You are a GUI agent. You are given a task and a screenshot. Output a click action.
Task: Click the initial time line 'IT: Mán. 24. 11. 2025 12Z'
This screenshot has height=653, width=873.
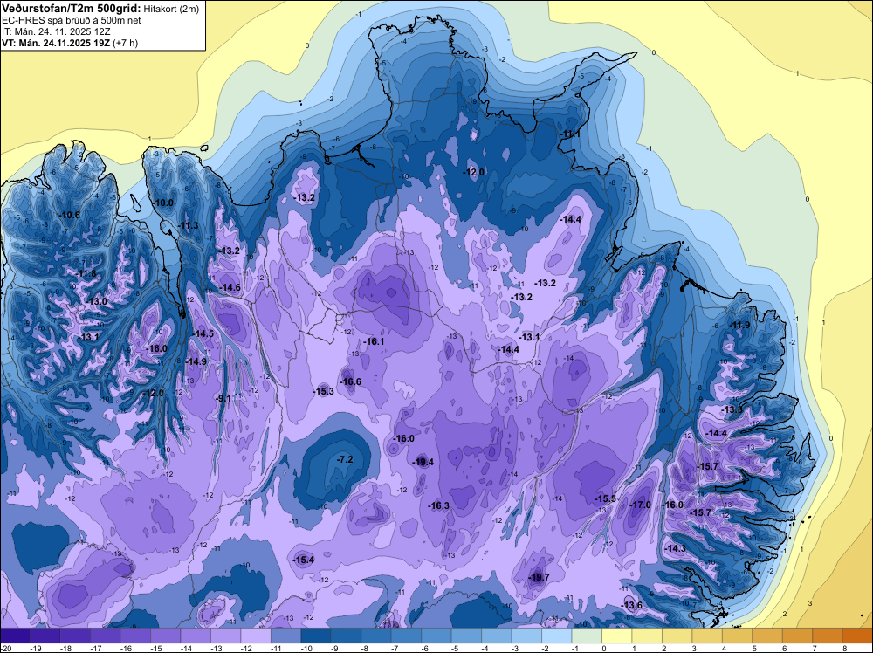pyautogui.click(x=56, y=31)
